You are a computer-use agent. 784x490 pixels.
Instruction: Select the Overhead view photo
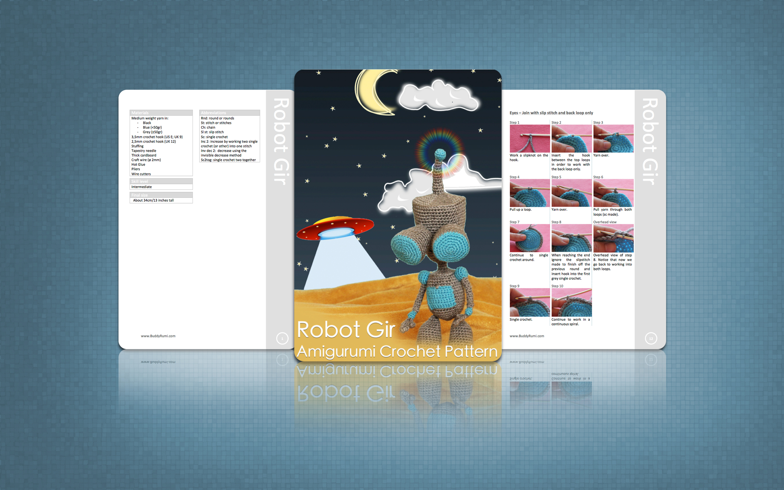613,238
